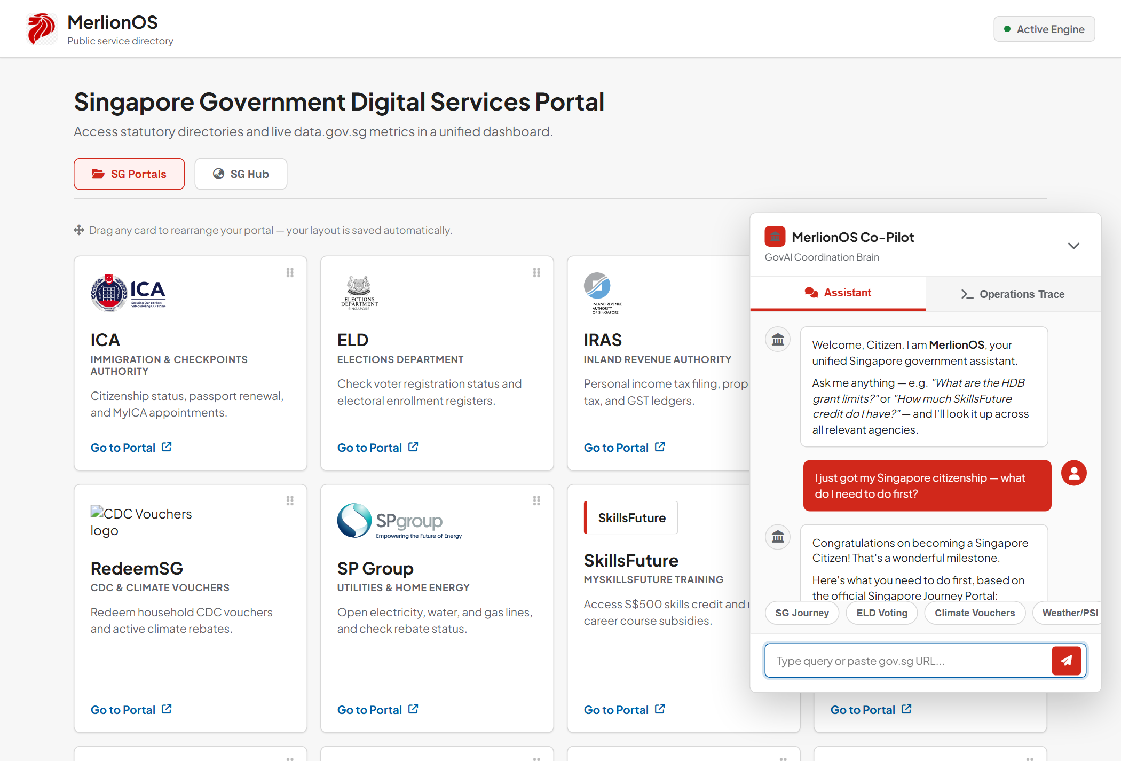
Task: Click the user avatar beside the citizenship question
Action: pyautogui.click(x=1074, y=473)
